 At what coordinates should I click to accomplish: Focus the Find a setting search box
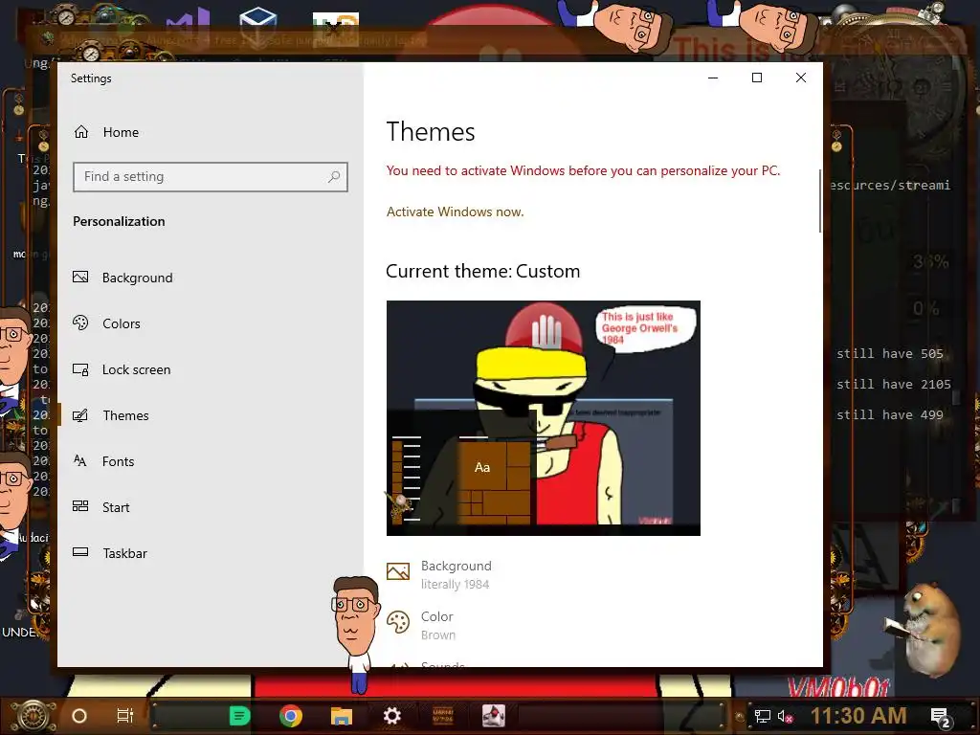tap(210, 177)
